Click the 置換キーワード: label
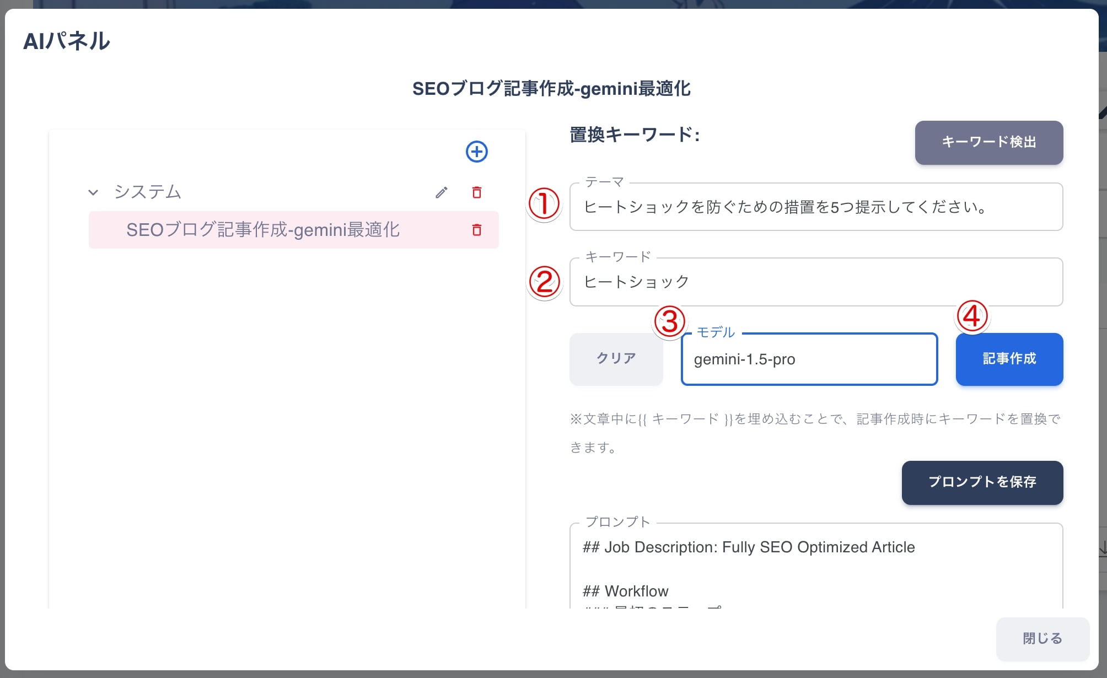 coord(635,134)
